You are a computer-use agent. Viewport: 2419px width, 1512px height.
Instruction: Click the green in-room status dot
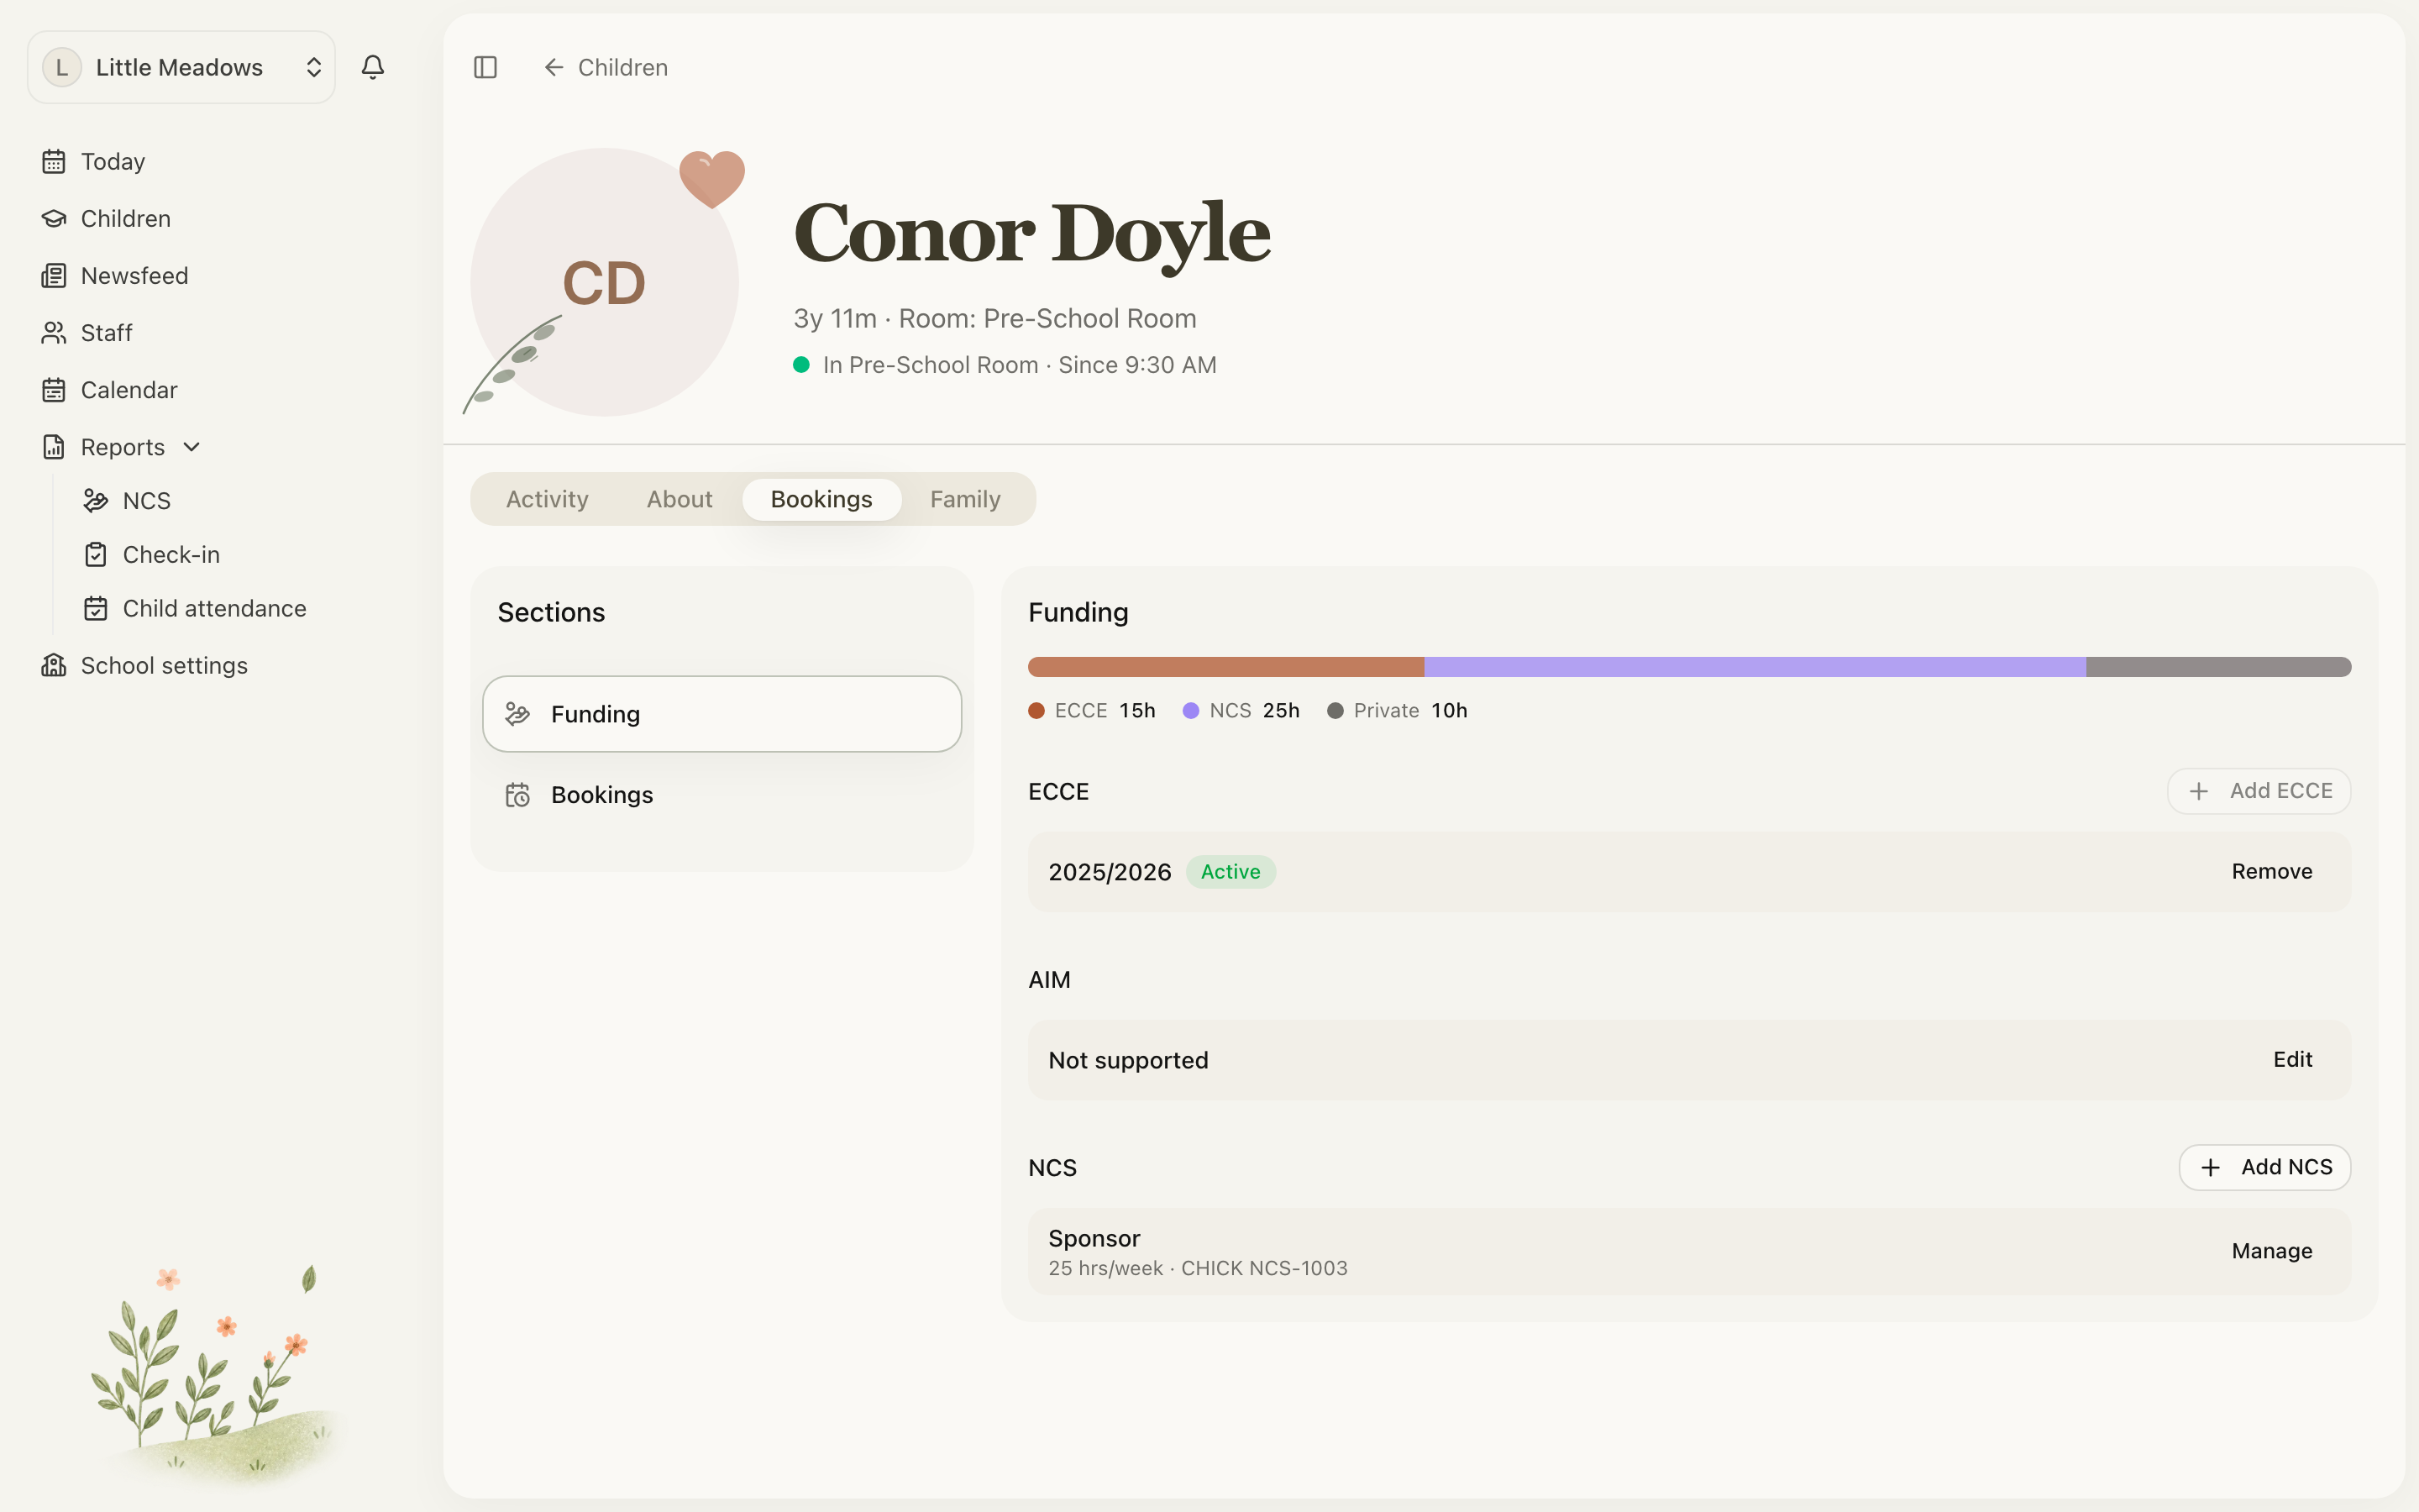800,365
